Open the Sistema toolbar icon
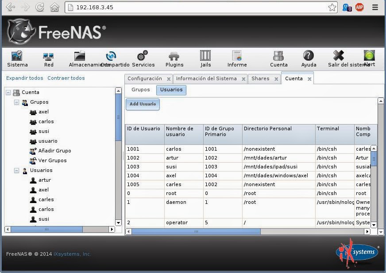The image size is (386, 273). tap(17, 58)
